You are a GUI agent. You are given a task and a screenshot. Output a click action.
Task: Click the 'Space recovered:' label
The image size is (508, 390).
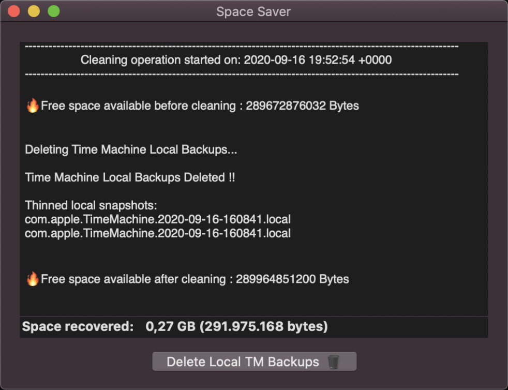tap(78, 326)
